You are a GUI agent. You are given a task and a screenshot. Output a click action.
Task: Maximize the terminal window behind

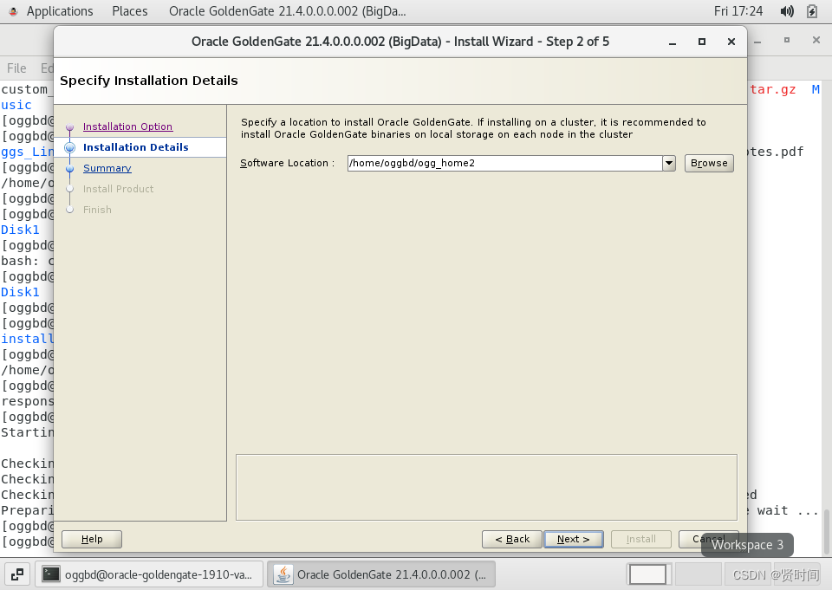(787, 40)
